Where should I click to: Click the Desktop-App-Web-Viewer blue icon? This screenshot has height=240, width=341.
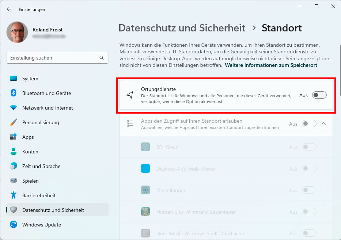pos(145,168)
